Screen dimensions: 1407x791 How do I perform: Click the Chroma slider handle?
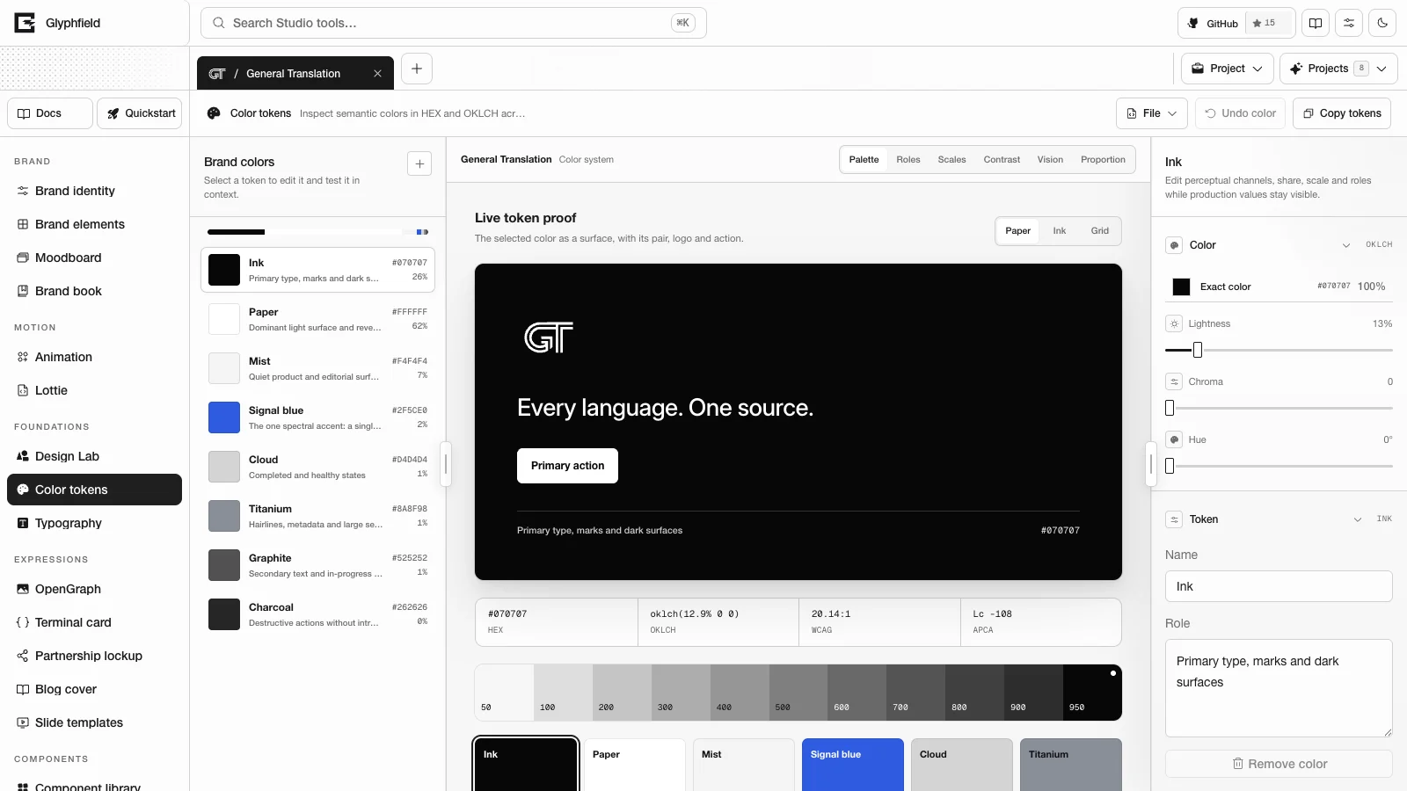click(x=1170, y=408)
